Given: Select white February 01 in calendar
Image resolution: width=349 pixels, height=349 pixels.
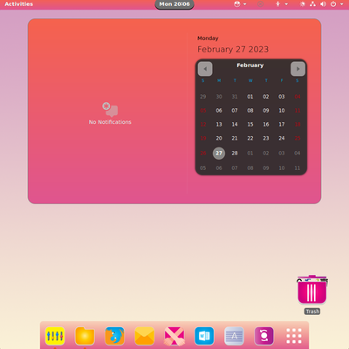Looking at the screenshot, I should (x=250, y=97).
